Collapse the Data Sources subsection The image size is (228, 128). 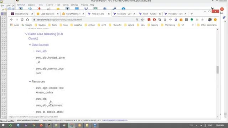pos(30,45)
